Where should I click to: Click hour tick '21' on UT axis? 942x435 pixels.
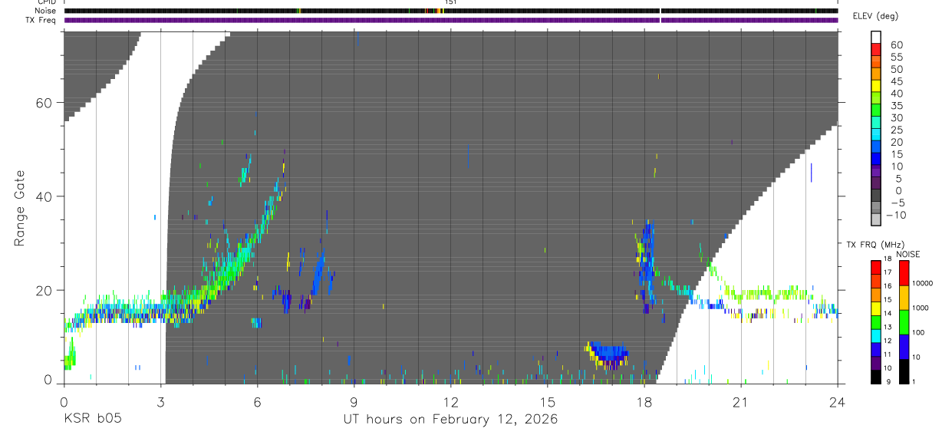(740, 401)
